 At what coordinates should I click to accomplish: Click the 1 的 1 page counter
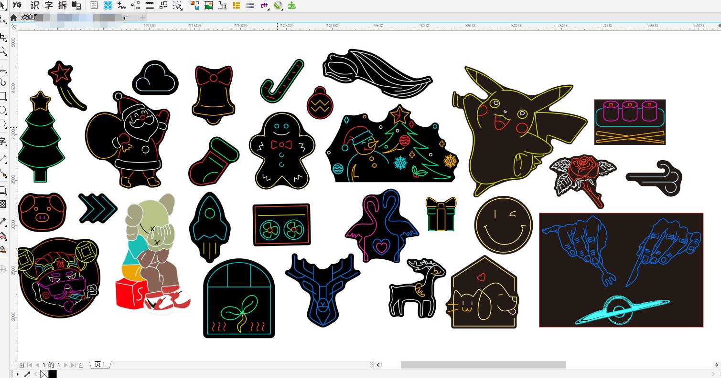(52, 365)
